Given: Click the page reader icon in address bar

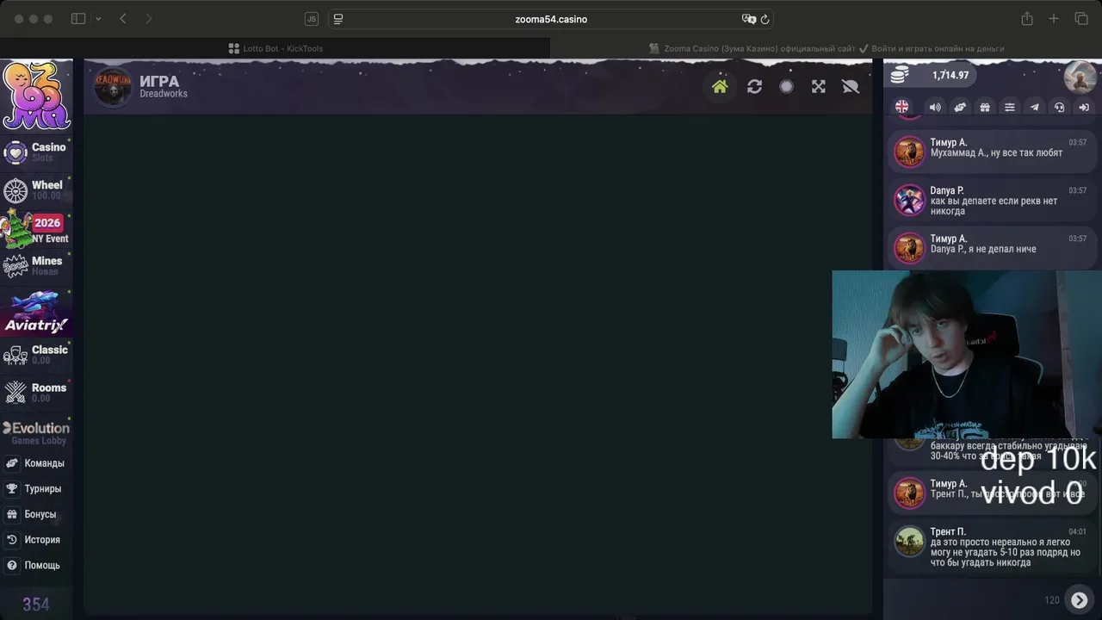Looking at the screenshot, I should click(x=338, y=19).
